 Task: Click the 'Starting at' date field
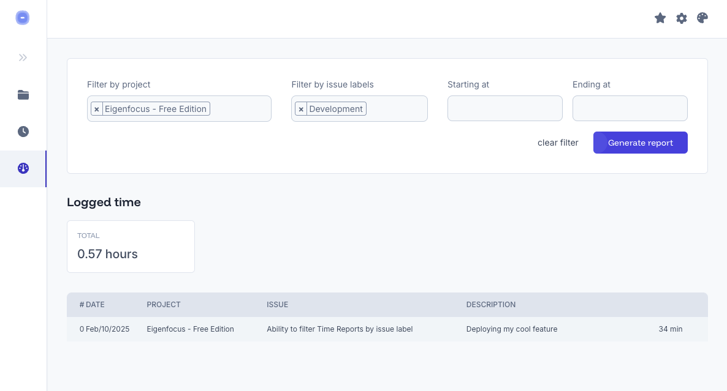pyautogui.click(x=504, y=108)
